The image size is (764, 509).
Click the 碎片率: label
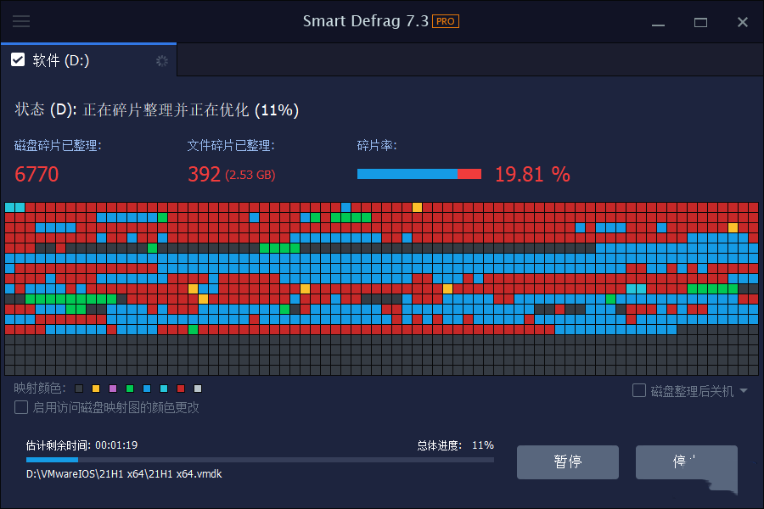coord(377,145)
